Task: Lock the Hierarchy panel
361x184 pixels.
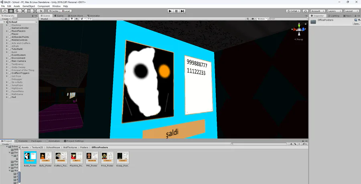Action: [33, 16]
